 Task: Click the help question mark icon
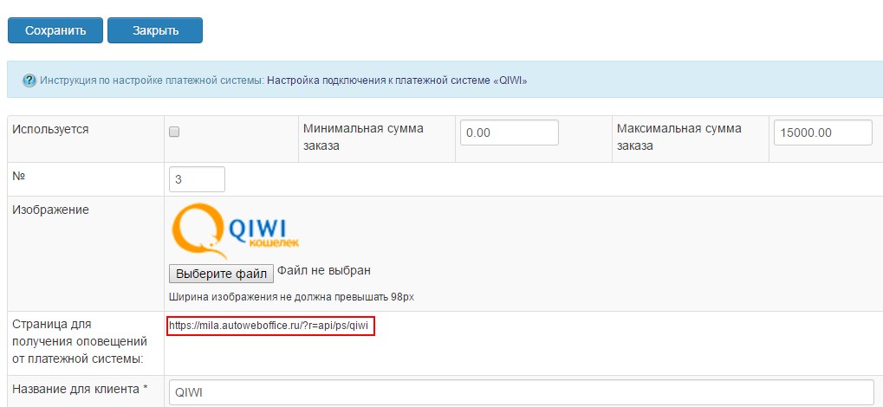pyautogui.click(x=29, y=81)
